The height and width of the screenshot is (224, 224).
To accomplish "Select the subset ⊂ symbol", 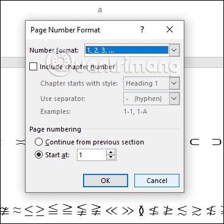I will [x=195, y=142].
